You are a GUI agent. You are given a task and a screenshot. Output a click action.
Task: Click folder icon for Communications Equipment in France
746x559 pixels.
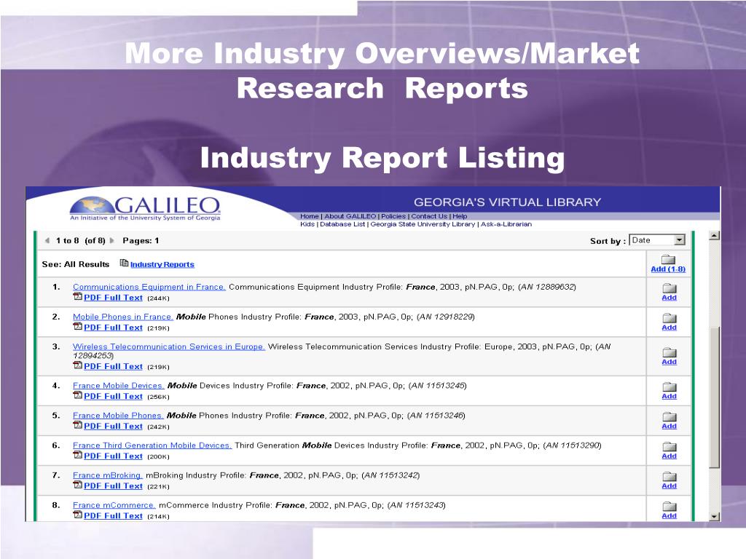pyautogui.click(x=670, y=288)
